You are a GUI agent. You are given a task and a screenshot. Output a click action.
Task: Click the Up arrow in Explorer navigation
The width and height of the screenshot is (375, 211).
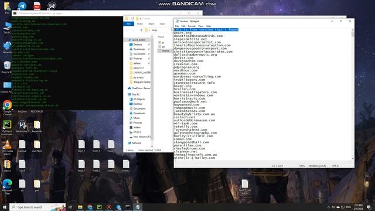tap(141, 30)
